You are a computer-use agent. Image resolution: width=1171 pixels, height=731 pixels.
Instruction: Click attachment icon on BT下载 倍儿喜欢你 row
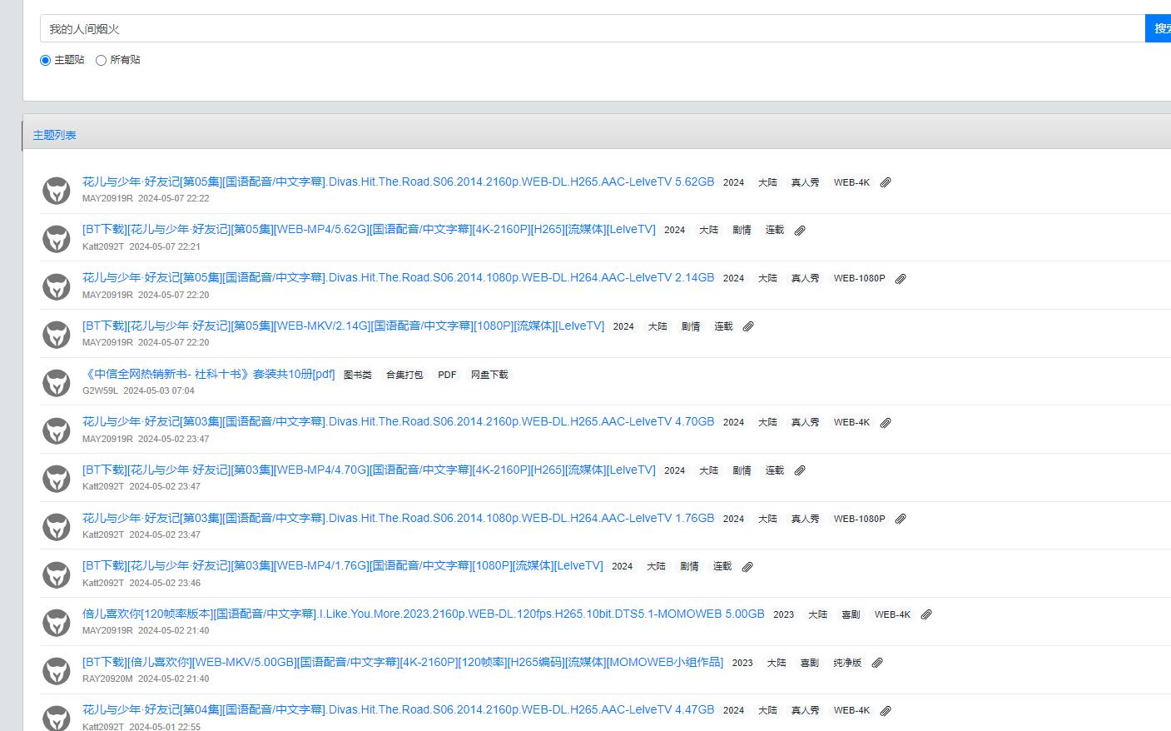coord(877,663)
